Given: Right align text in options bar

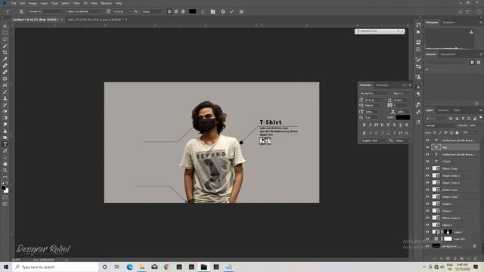Looking at the screenshot, I should pos(183,11).
